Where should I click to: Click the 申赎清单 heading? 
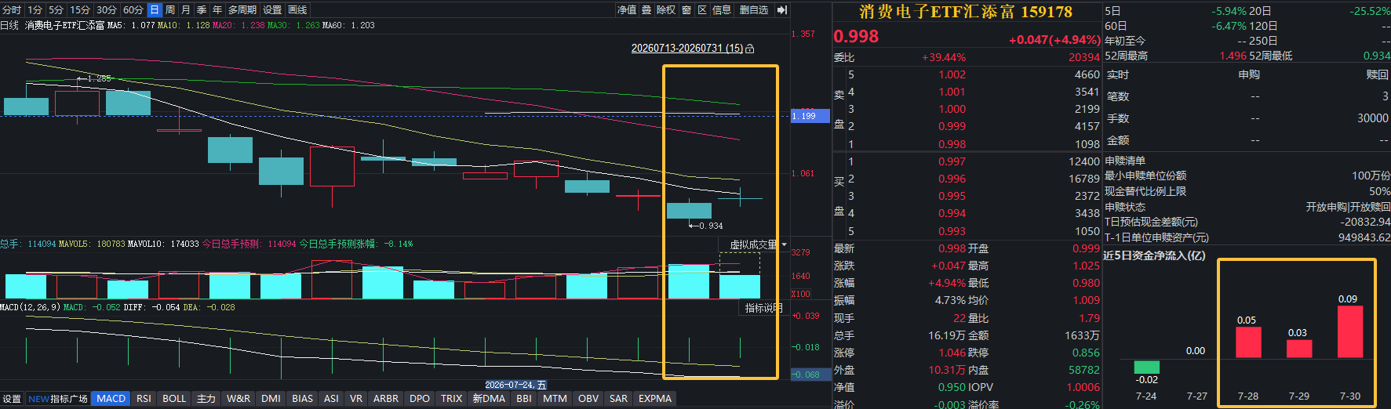(1125, 161)
